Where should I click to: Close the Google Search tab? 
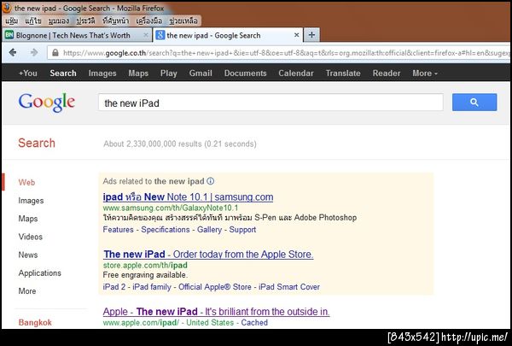pyautogui.click(x=296, y=35)
